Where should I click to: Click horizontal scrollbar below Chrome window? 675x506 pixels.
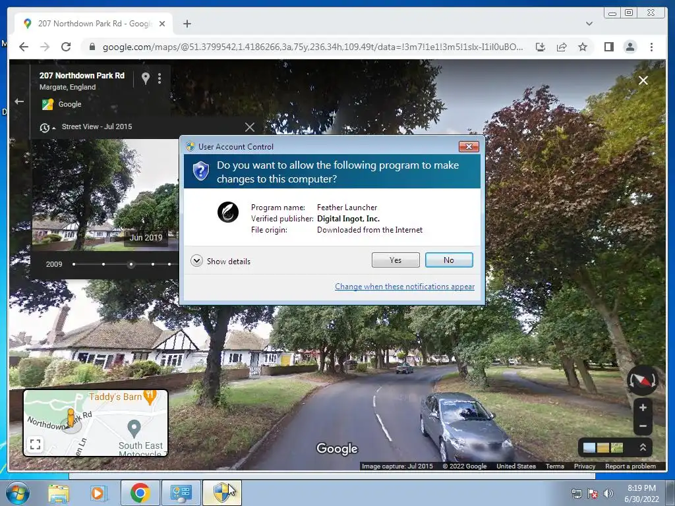tap(332, 476)
